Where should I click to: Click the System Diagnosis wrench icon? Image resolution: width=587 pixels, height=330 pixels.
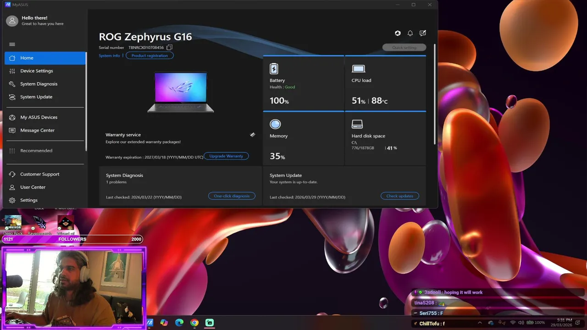click(12, 84)
